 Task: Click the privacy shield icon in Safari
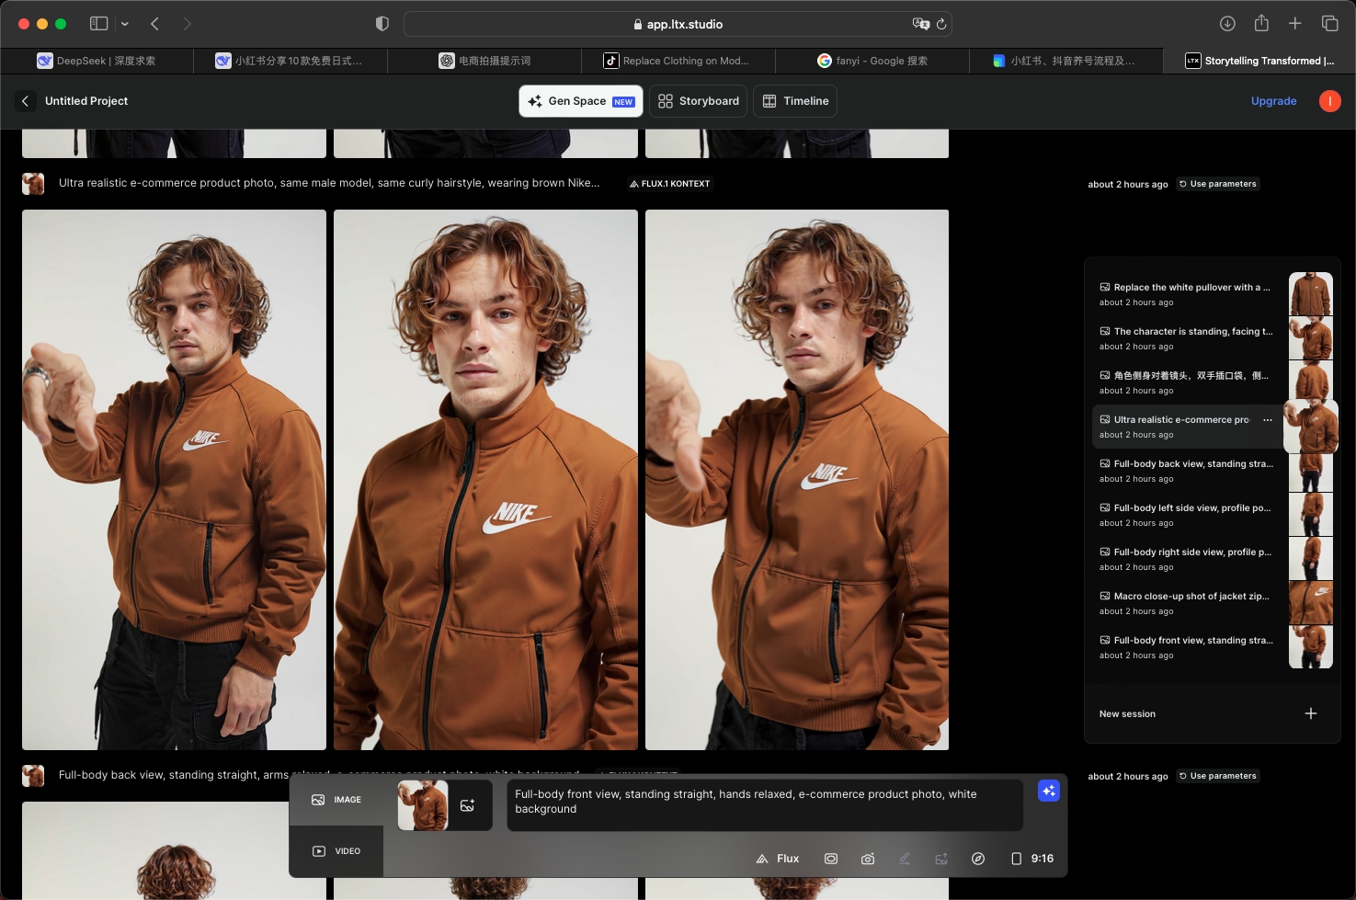[382, 24]
